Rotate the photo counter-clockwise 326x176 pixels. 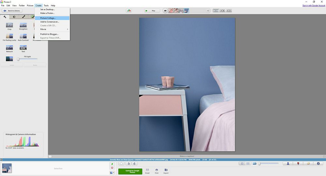click(x=129, y=164)
